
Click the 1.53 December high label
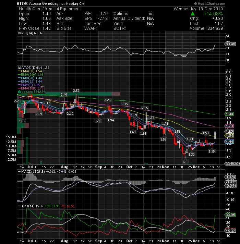click(206, 133)
